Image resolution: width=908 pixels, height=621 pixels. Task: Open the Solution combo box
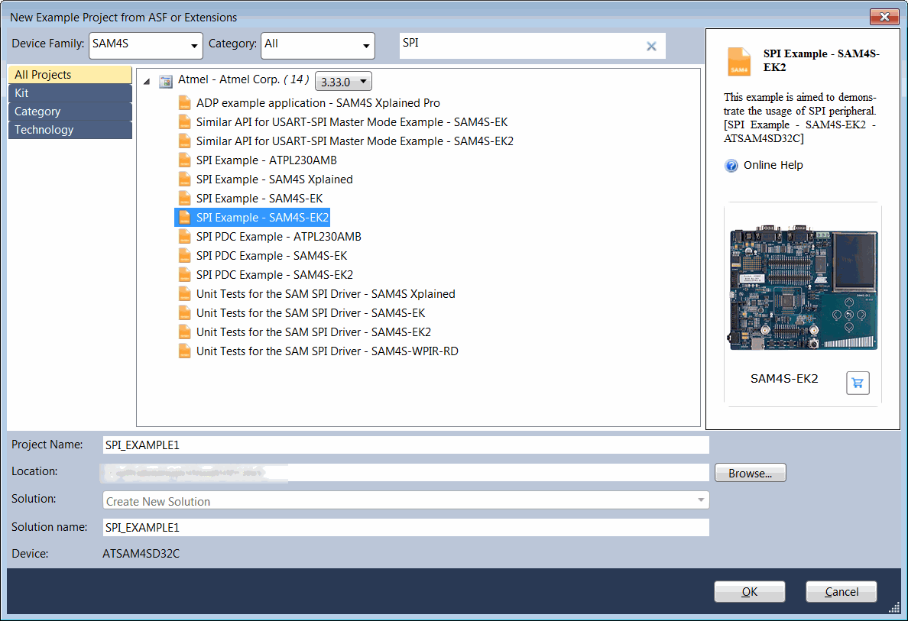point(406,500)
